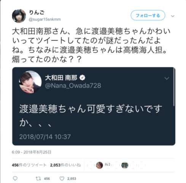The height and width of the screenshot is (183, 186).
Task: Click the scrollbar on the quoted screenshot edge
Action: [174, 87]
